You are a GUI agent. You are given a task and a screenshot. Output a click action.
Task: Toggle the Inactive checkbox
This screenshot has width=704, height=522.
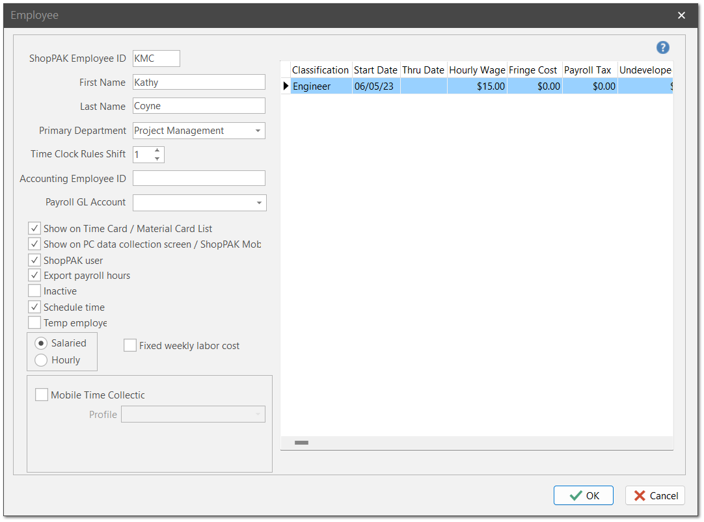pyautogui.click(x=35, y=291)
